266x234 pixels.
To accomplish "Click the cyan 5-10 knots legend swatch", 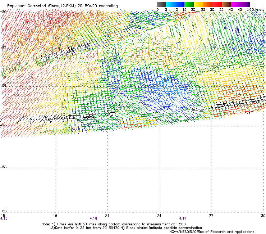I will tap(170, 4).
